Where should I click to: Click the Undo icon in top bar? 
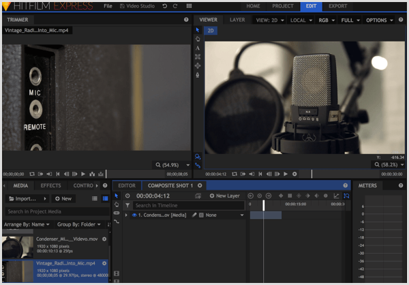tap(164, 6)
